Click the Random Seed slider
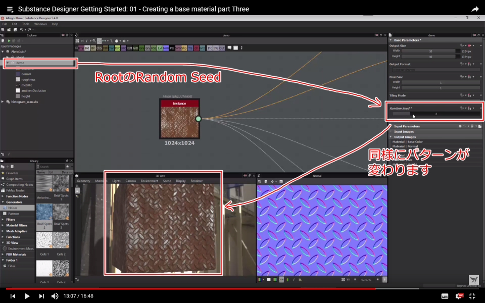485x303 pixels. [x=436, y=114]
